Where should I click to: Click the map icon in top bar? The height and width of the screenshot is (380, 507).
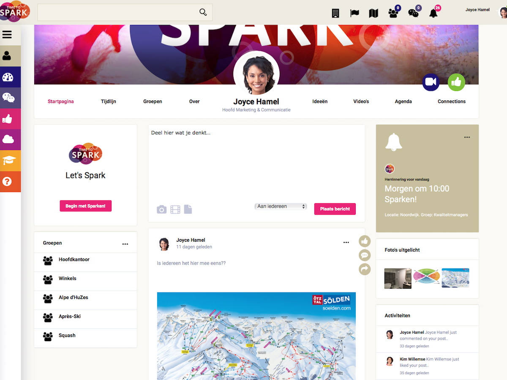373,13
